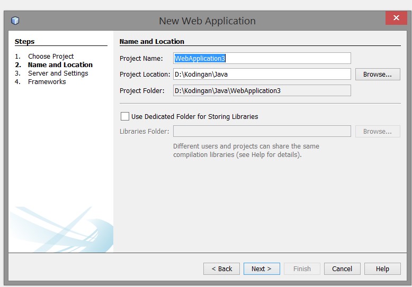This screenshot has width=412, height=287.
Task: Click the Libraries Folder field
Action: coord(262,131)
